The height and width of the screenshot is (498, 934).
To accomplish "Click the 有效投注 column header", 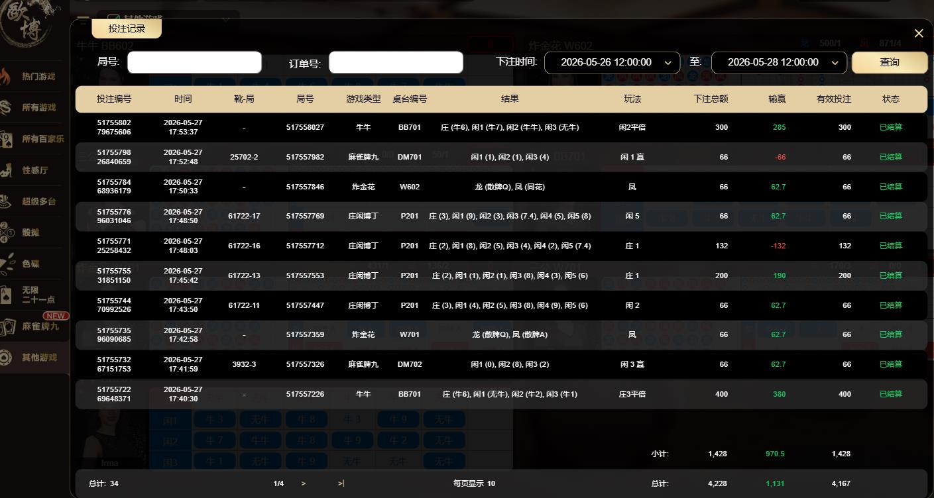I will 834,99.
